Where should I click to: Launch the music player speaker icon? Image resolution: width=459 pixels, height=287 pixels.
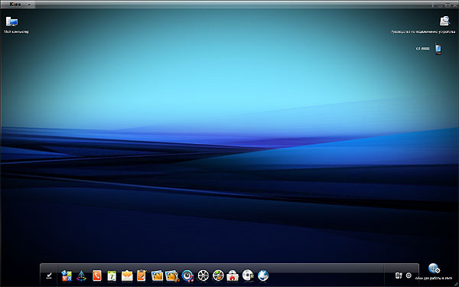[x=187, y=276]
